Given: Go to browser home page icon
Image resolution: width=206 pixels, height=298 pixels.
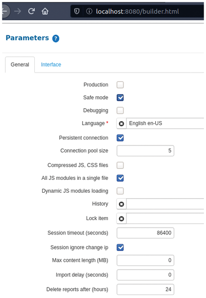Looking at the screenshot, I should click(45, 11).
